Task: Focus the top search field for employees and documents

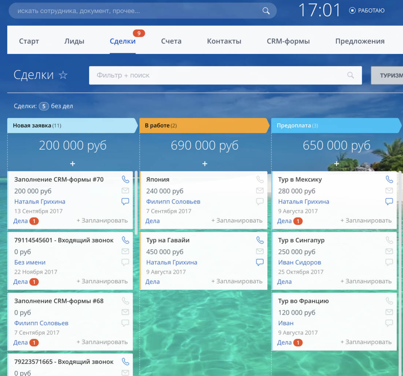Action: (x=143, y=11)
